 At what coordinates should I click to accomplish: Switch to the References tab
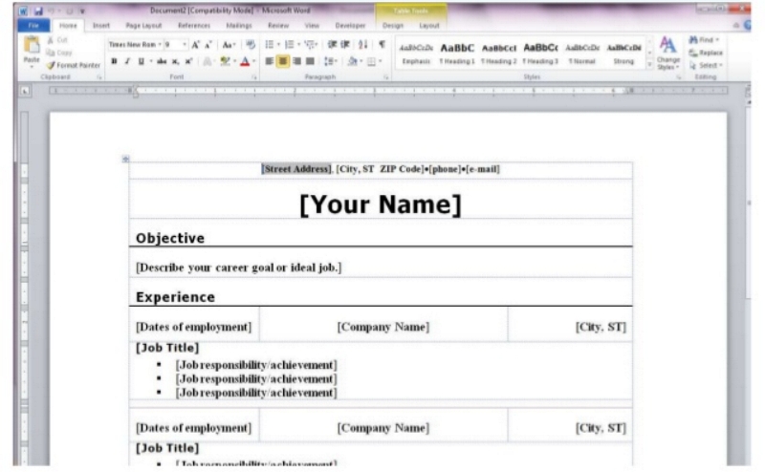[194, 26]
